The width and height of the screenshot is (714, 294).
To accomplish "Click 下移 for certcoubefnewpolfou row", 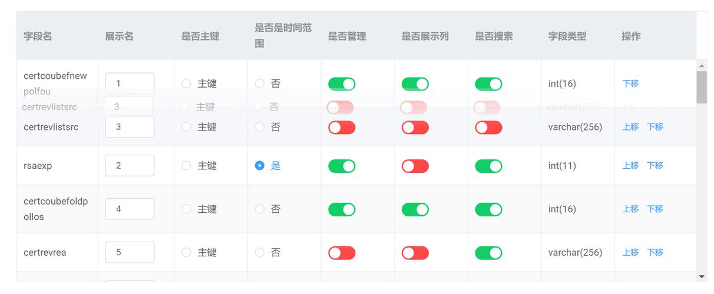I will click(630, 83).
